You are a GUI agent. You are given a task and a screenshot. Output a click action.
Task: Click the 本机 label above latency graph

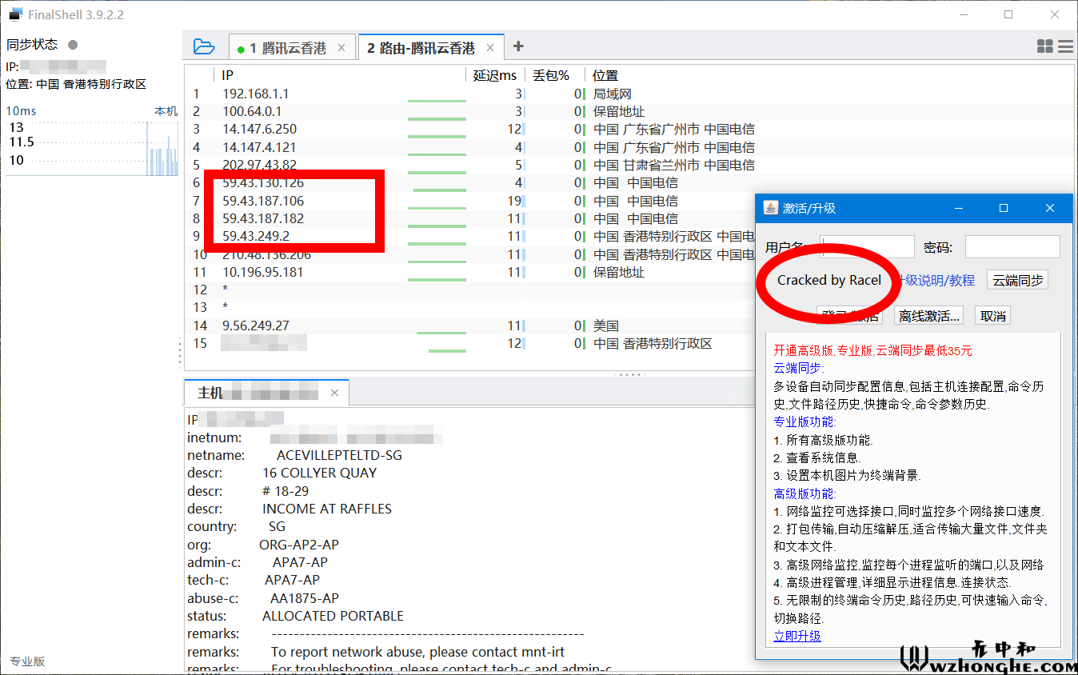pos(166,111)
